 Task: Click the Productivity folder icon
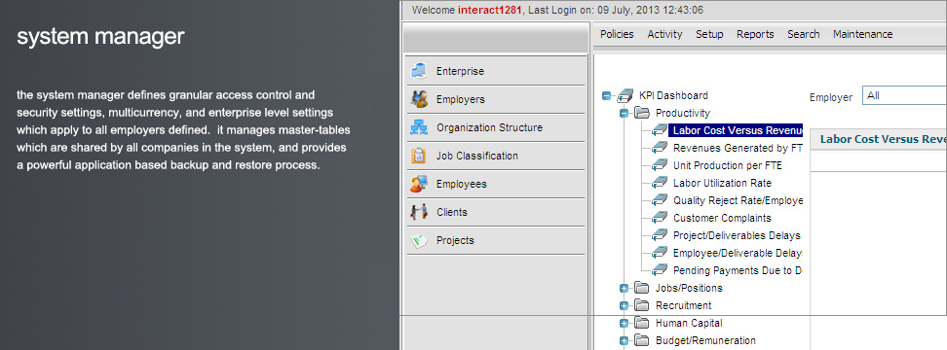point(641,113)
